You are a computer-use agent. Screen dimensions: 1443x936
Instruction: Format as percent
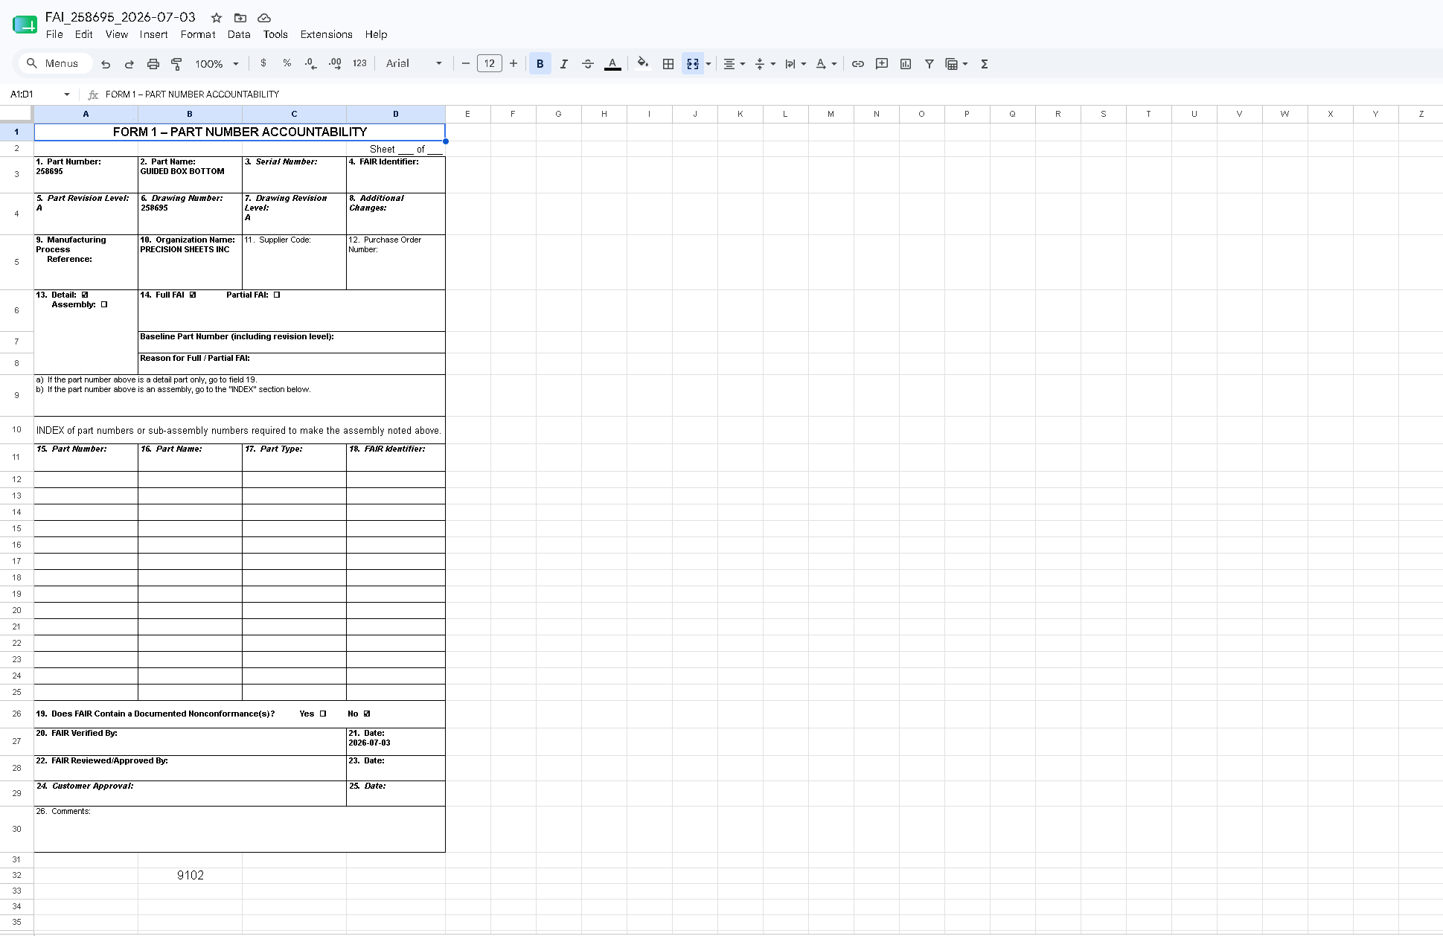[287, 63]
